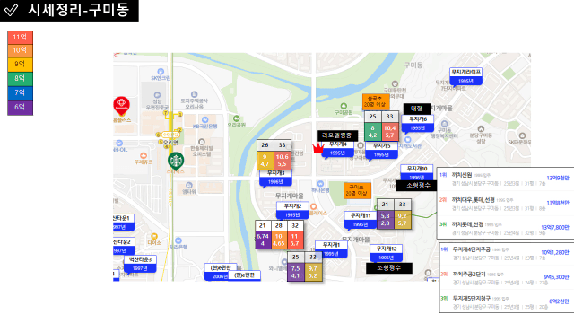Select the 무지개3 apartment label
The image size is (574, 323).
(275, 178)
